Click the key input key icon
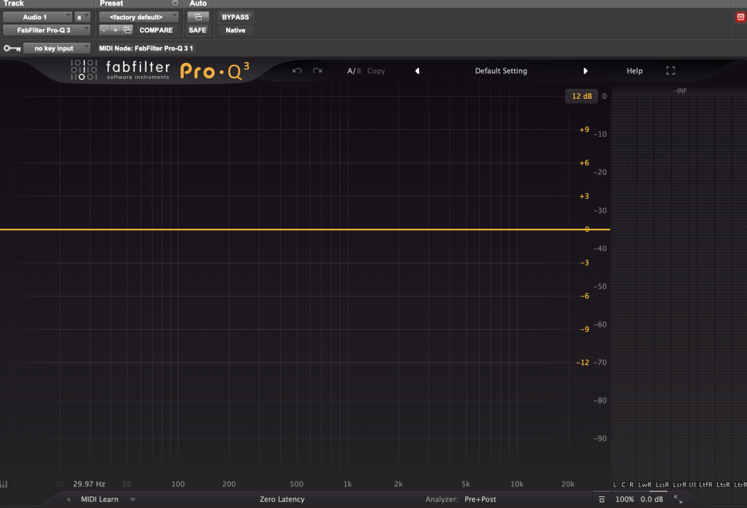Image resolution: width=747 pixels, height=508 pixels. (12, 48)
